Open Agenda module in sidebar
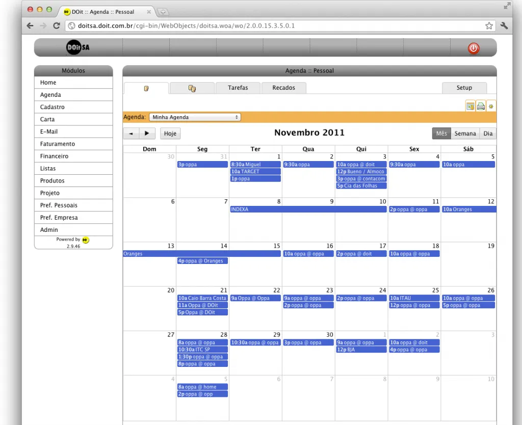Viewport: 522px width, 425px height. [73, 95]
